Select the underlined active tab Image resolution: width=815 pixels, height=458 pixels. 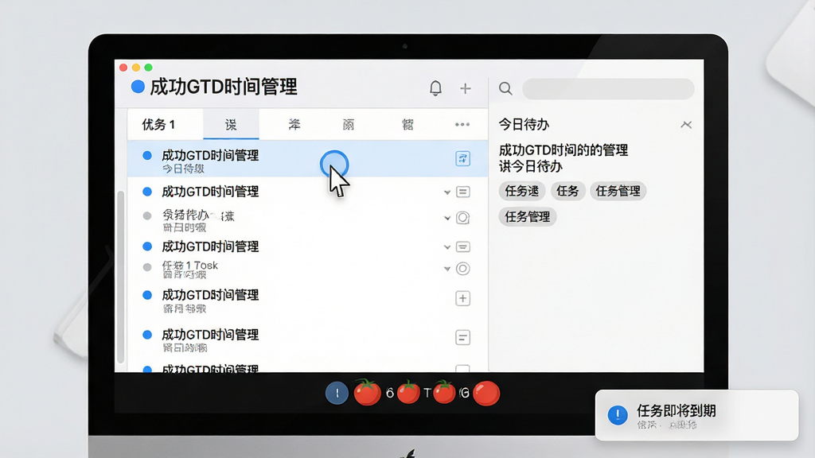[x=231, y=125]
